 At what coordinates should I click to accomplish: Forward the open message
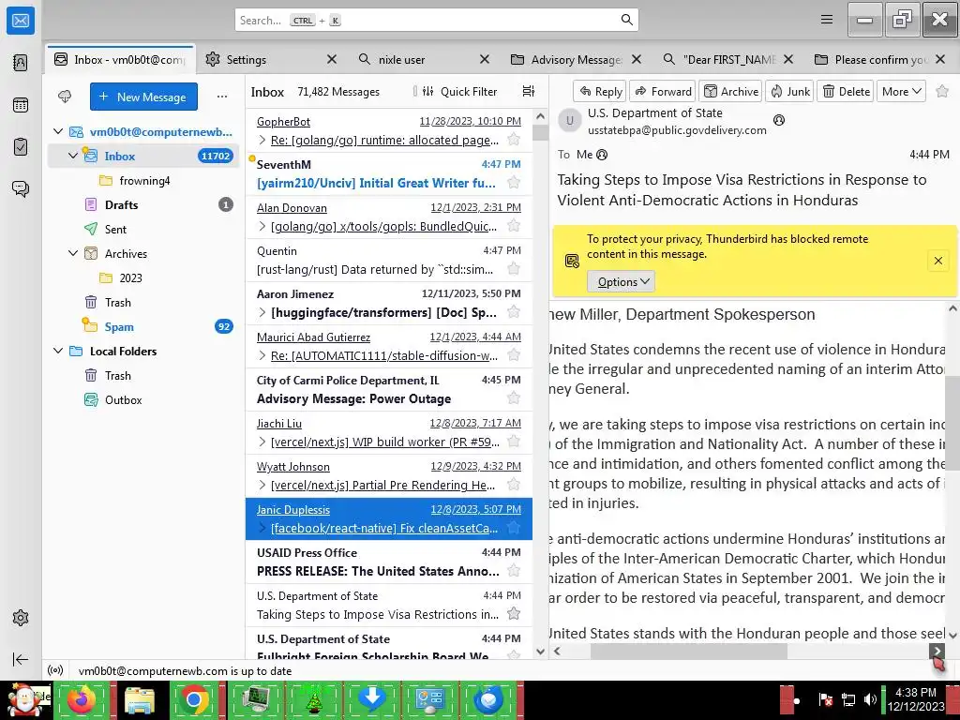click(x=663, y=91)
